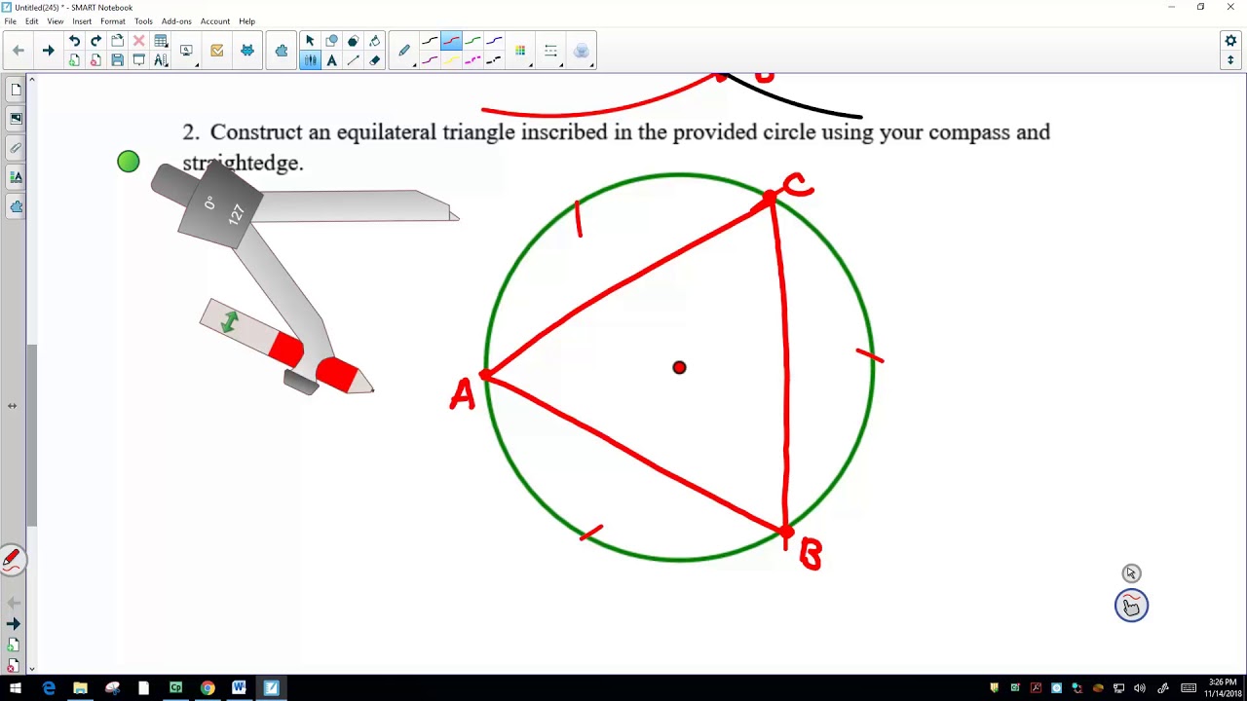Open the Attachments paperclip tab
The image size is (1247, 701).
(x=16, y=148)
